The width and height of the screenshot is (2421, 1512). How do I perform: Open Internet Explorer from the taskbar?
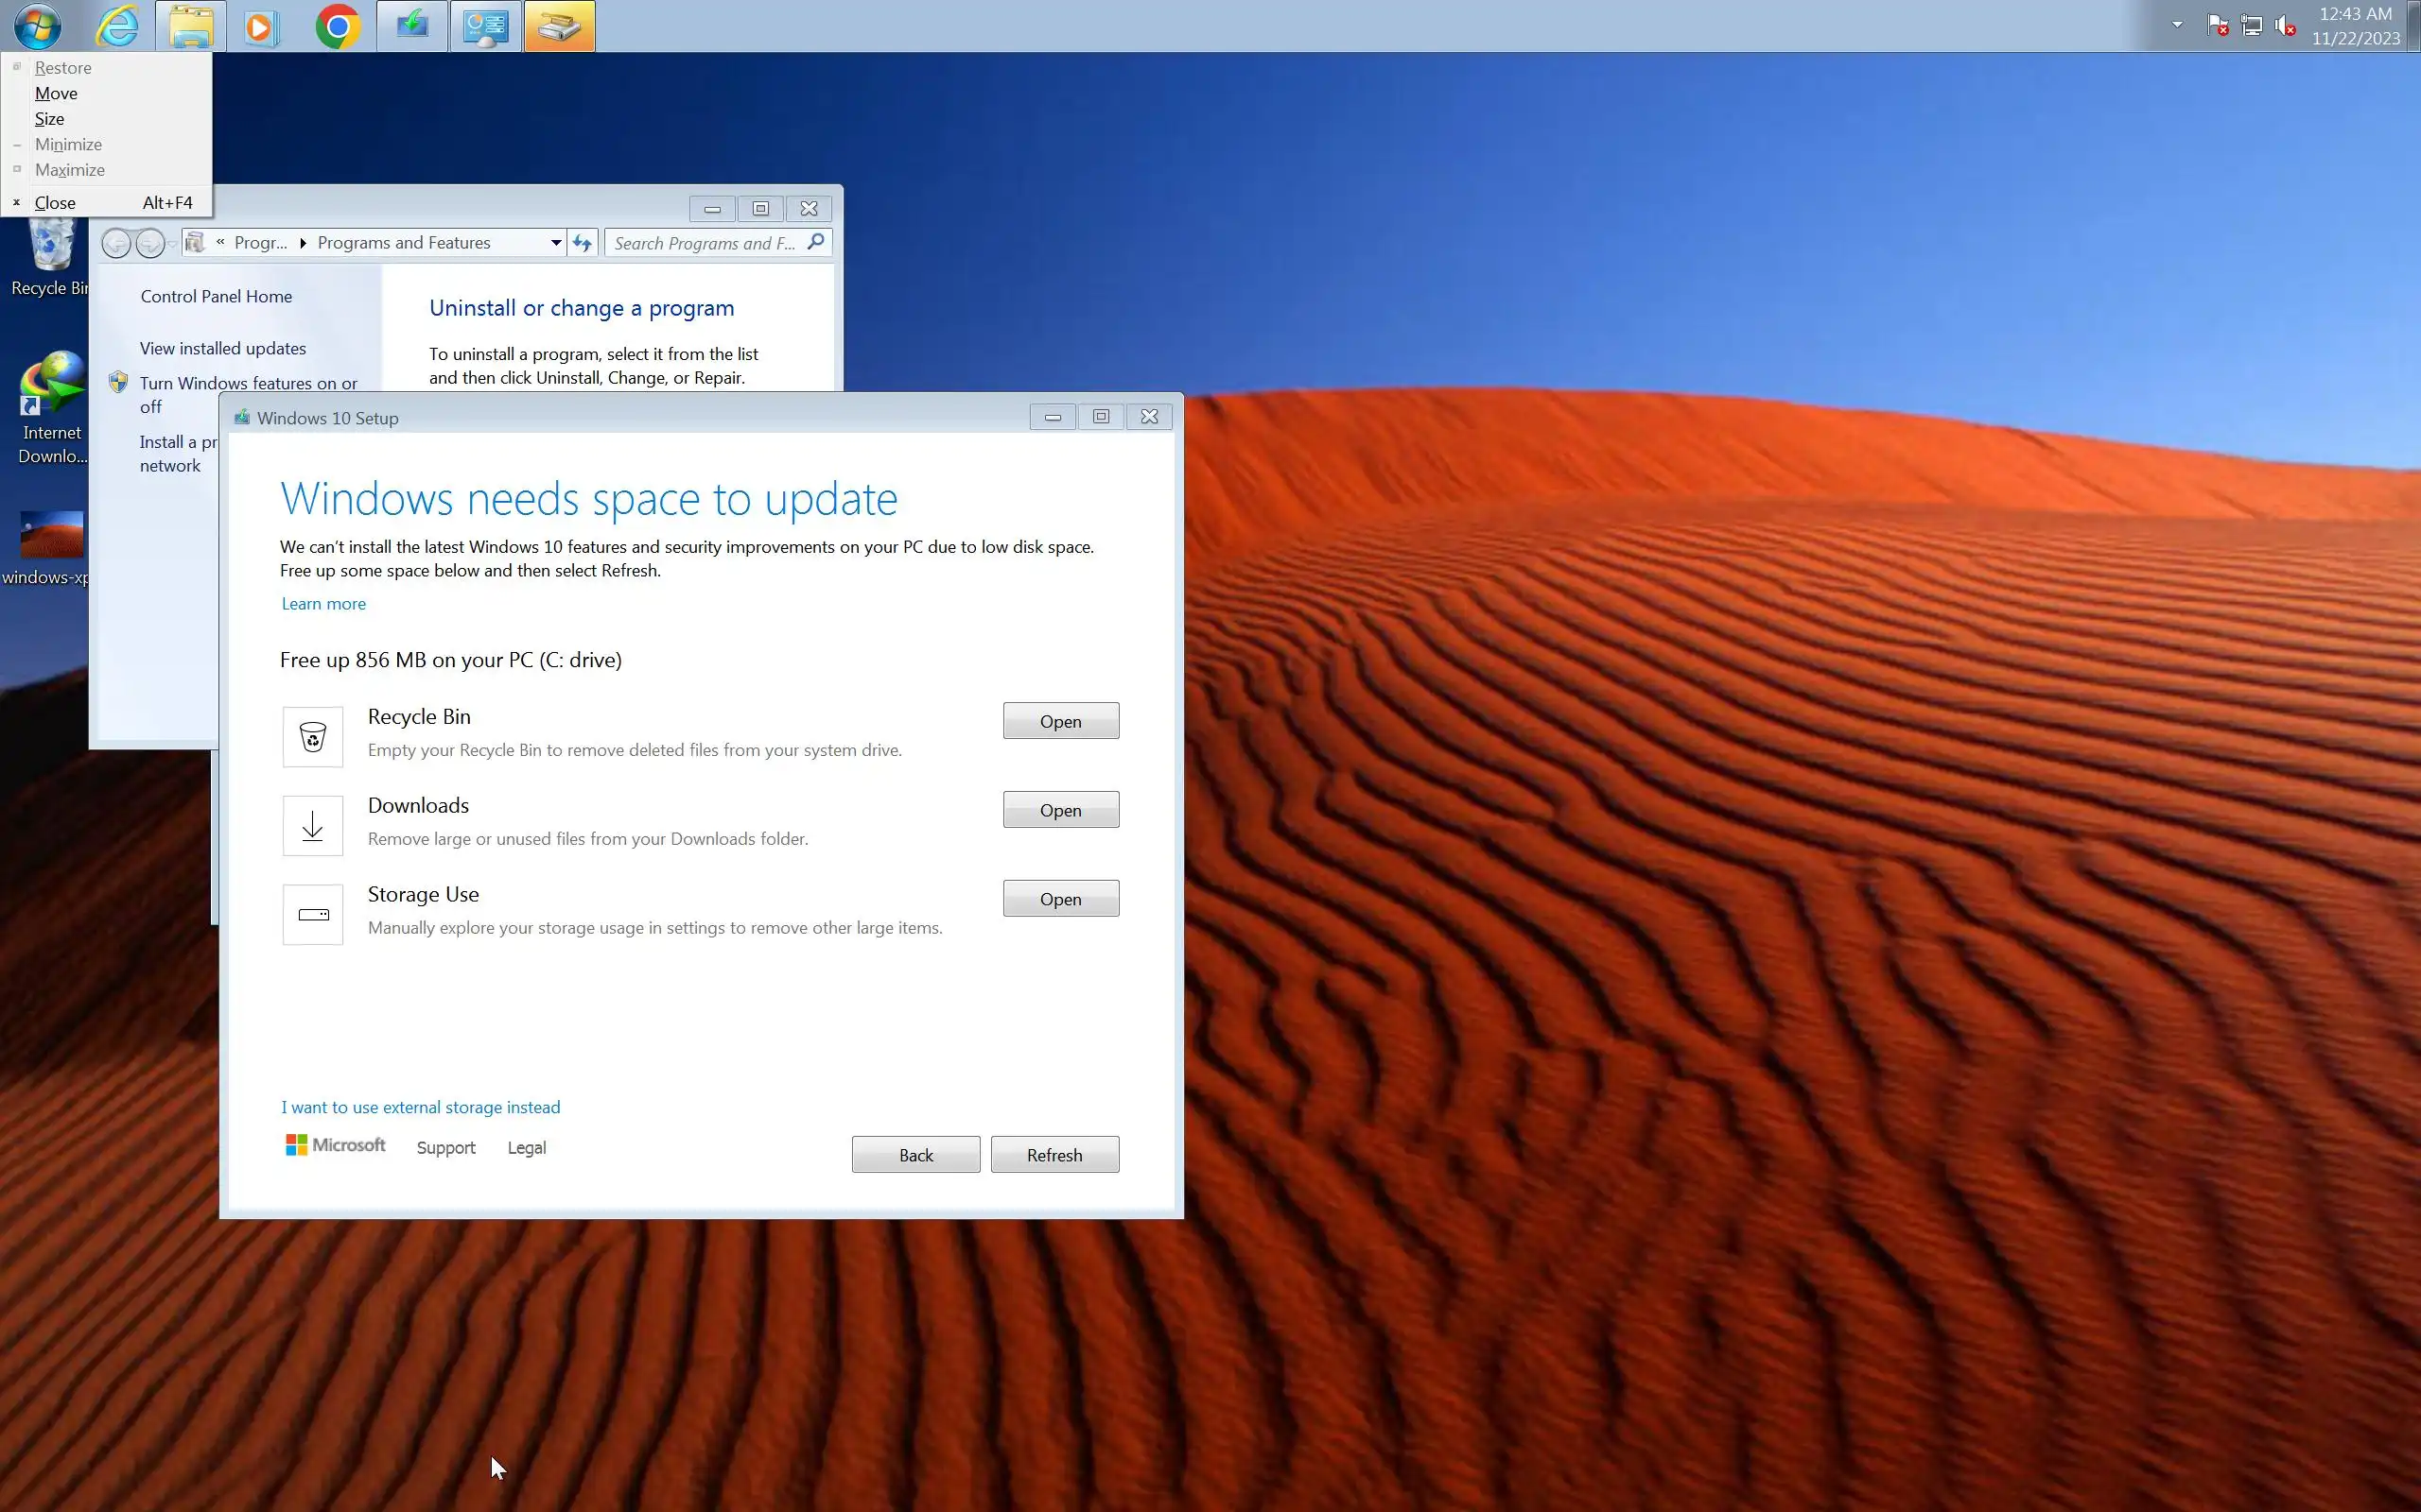pos(117,27)
